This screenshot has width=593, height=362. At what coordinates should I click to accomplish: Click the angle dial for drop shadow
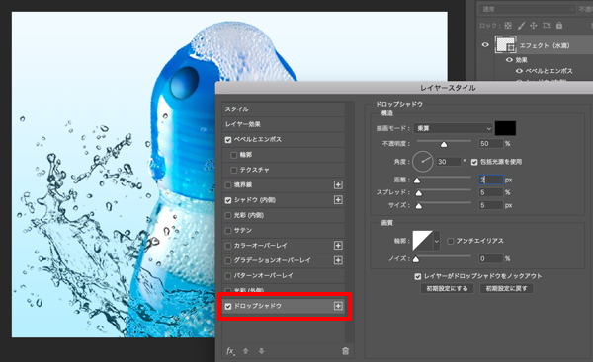423,162
